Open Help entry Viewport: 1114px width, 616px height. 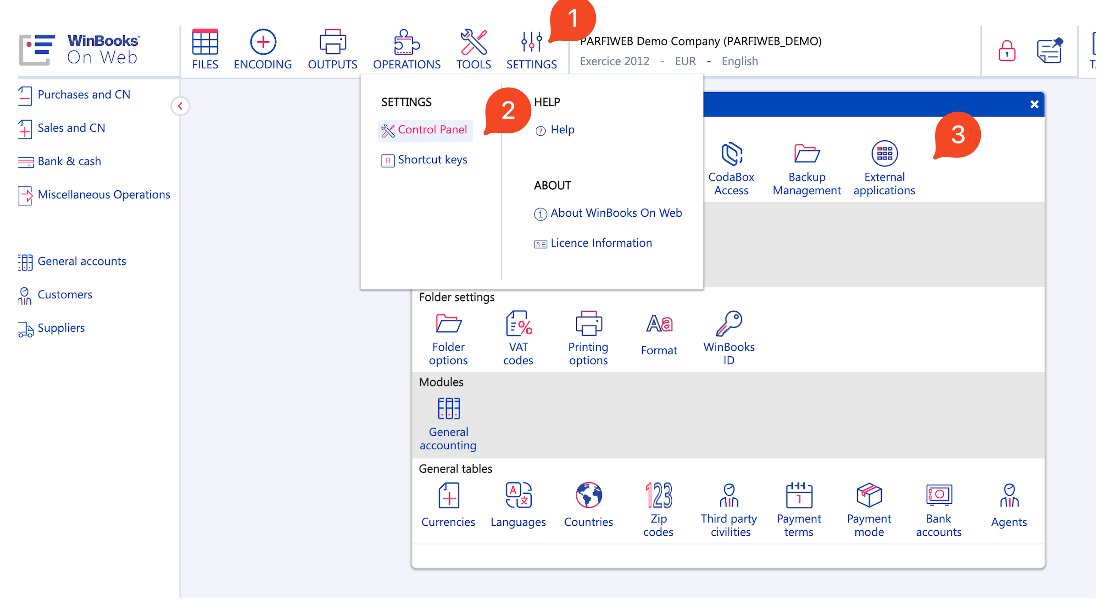(x=555, y=130)
